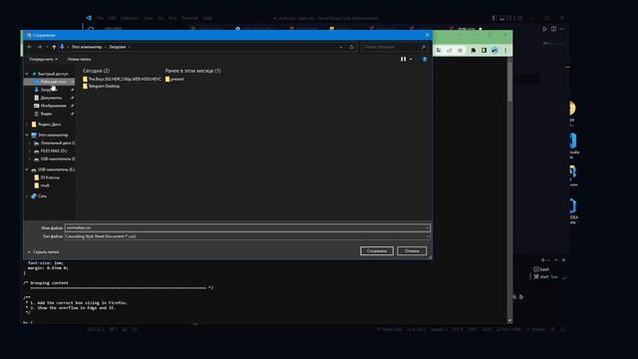Click browser share page icon

point(450,51)
